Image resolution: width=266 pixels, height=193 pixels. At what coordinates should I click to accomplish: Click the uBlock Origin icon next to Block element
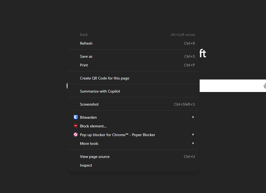75,126
